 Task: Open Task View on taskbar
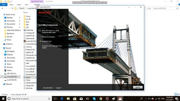[x=55, y=98]
